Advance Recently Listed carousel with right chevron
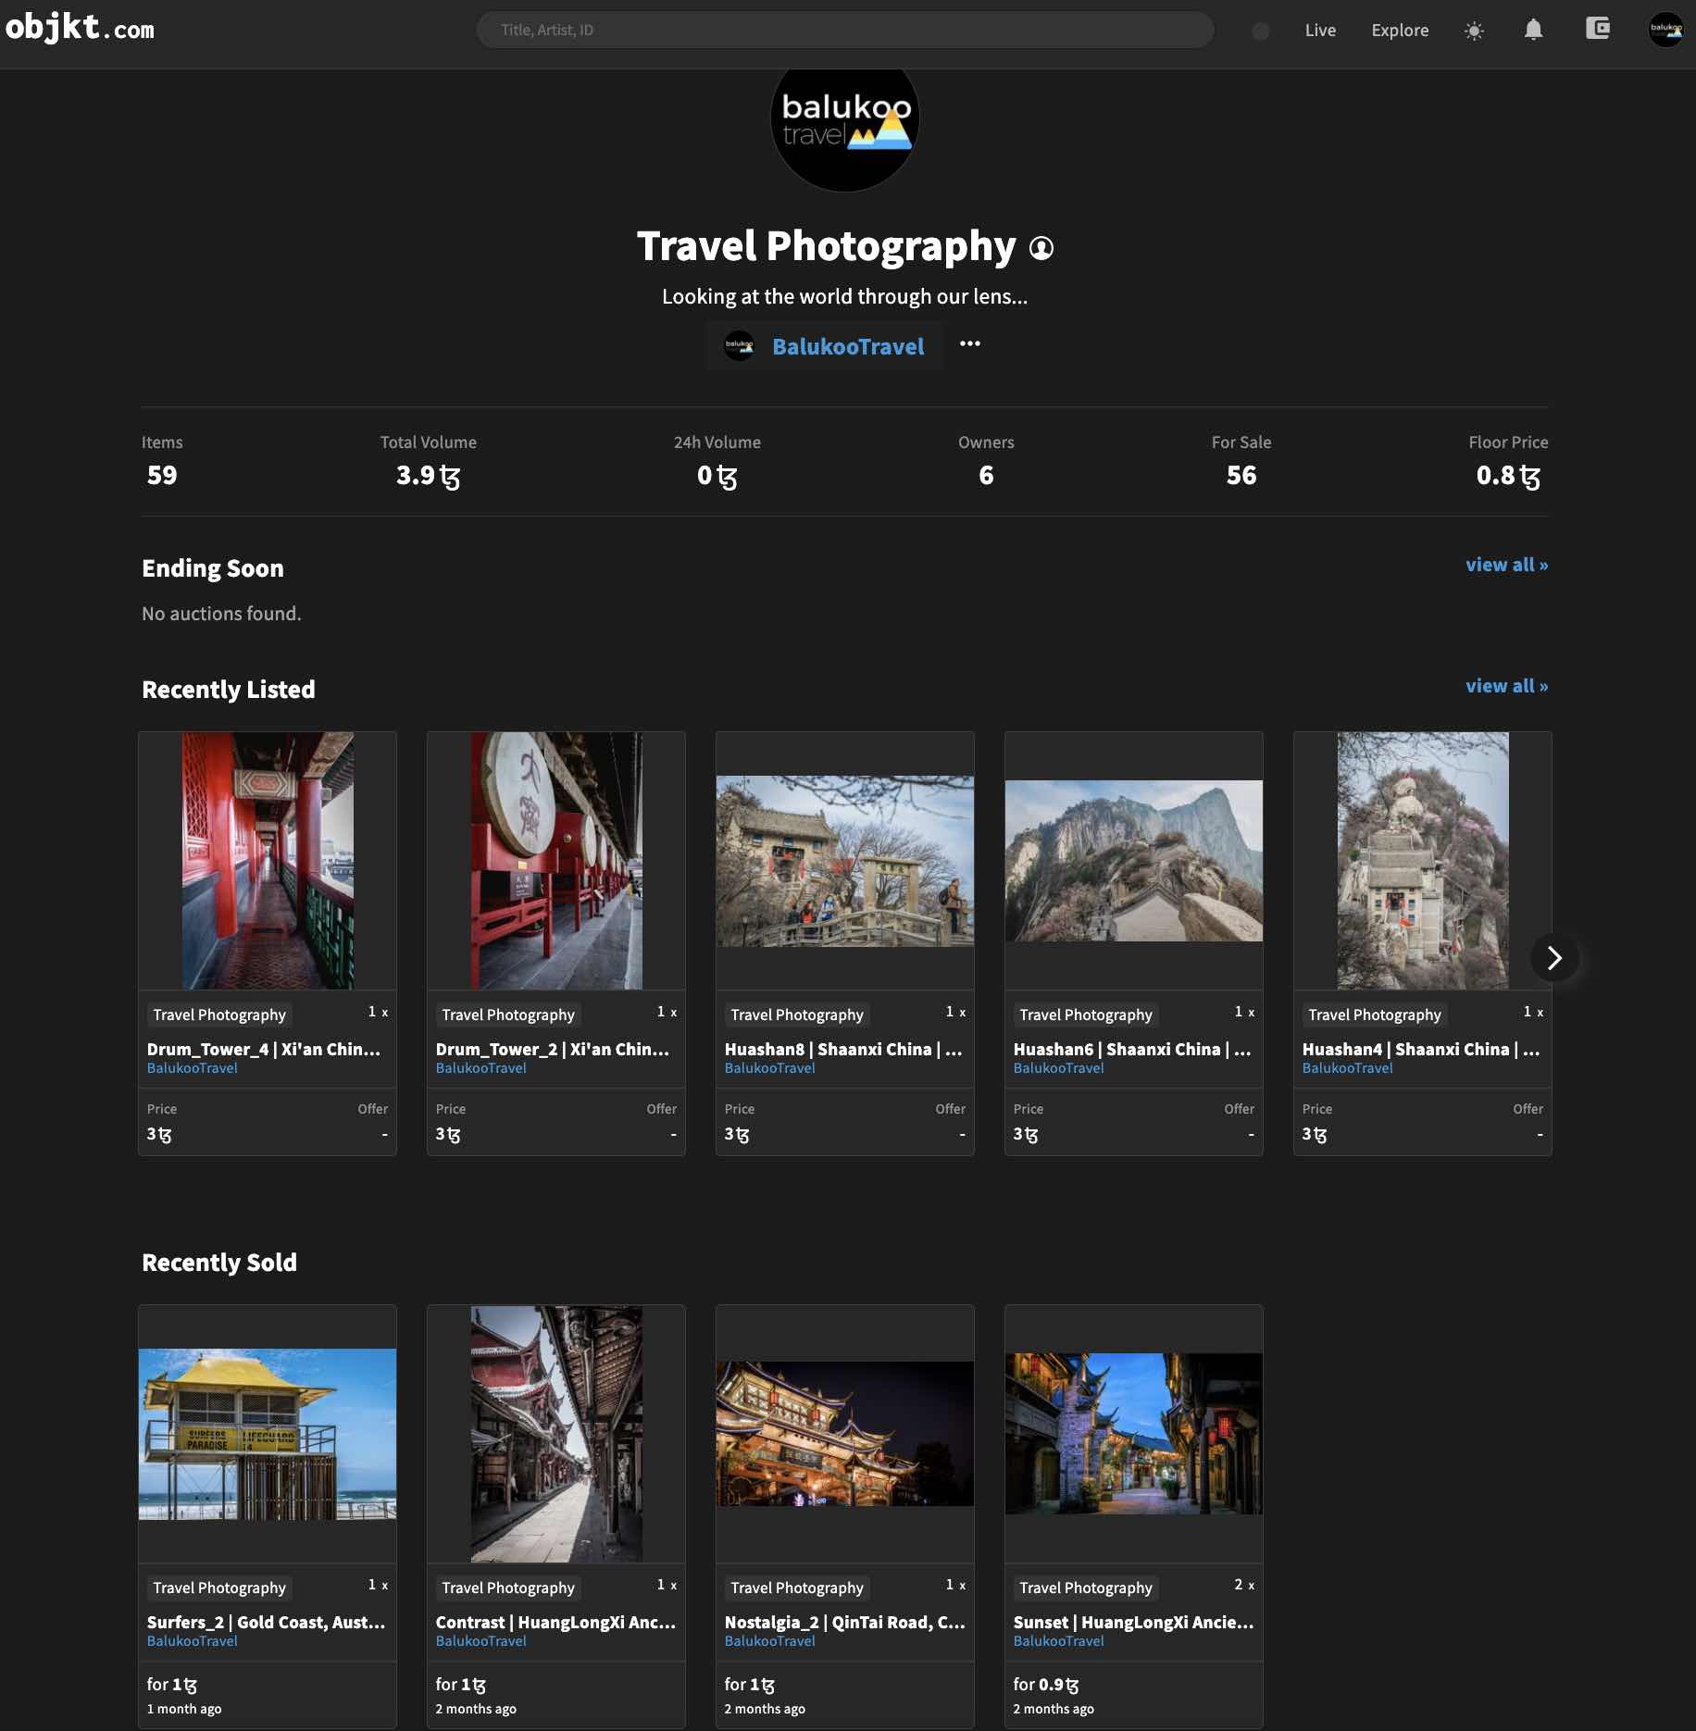 tap(1553, 958)
